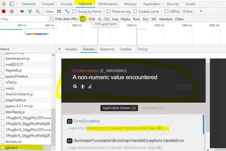226x151 pixels.
Task: Check the Group by frame checkbox
Action: (74, 11)
